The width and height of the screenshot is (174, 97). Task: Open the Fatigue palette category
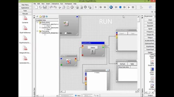pyautogui.click(x=150, y=38)
